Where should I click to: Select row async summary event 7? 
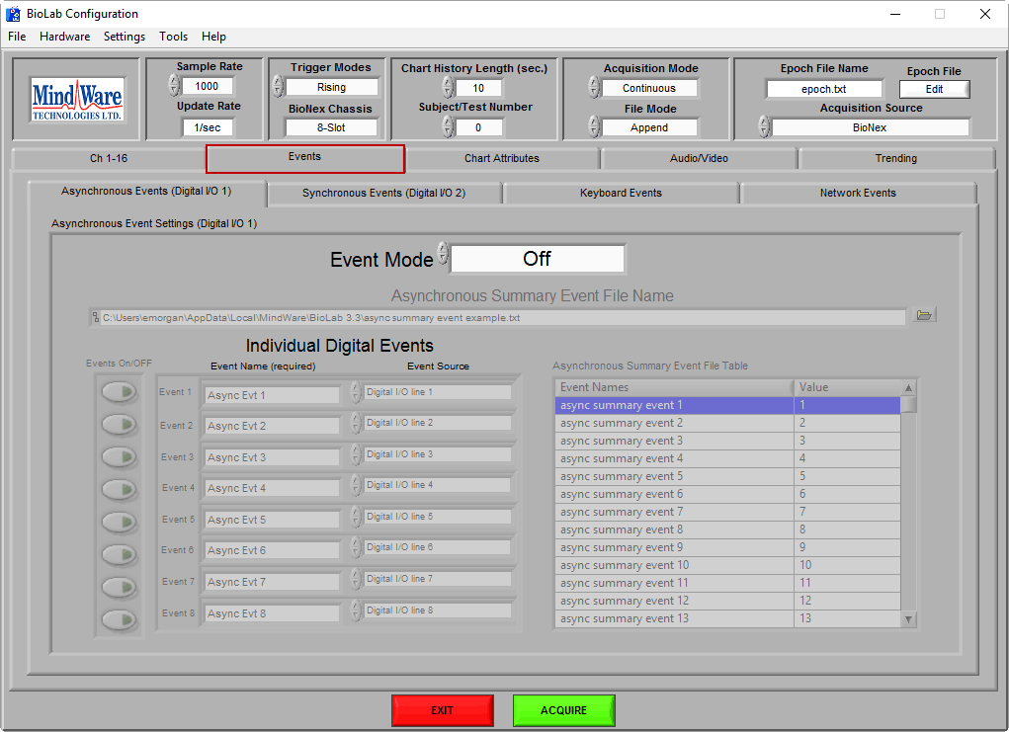pyautogui.click(x=727, y=512)
